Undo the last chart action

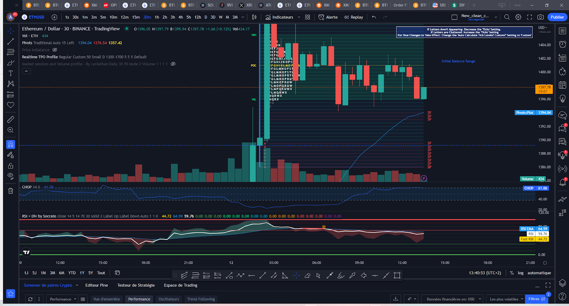tap(374, 17)
